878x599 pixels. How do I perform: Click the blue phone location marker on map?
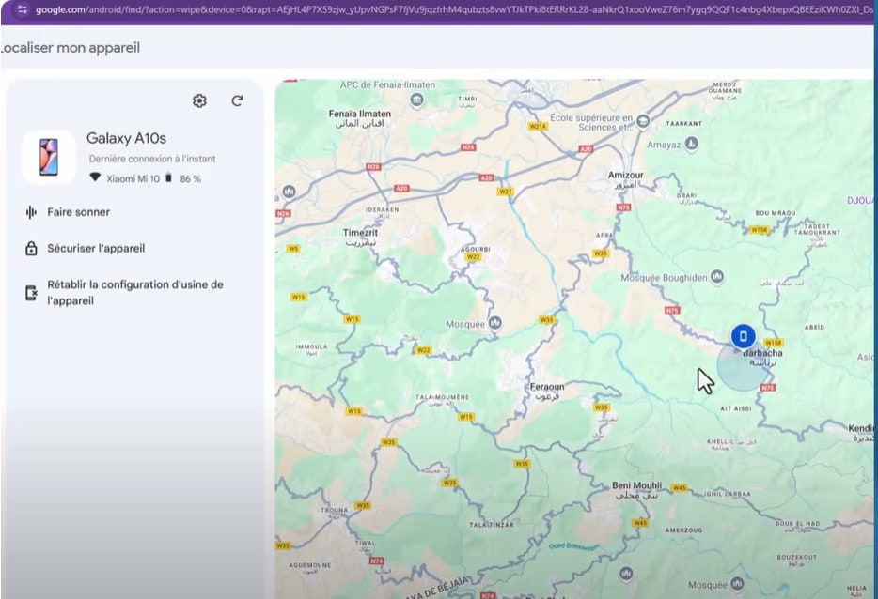[743, 336]
